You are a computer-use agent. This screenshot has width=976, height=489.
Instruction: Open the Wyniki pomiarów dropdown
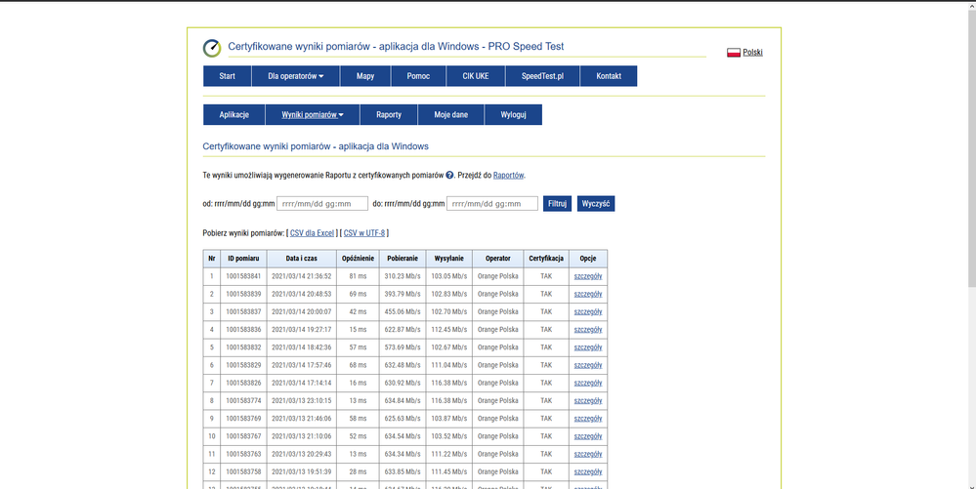tap(313, 115)
